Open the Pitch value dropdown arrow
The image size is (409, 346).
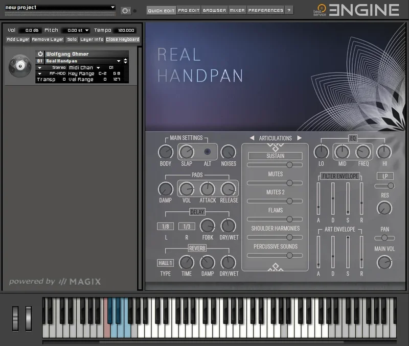coord(87,31)
